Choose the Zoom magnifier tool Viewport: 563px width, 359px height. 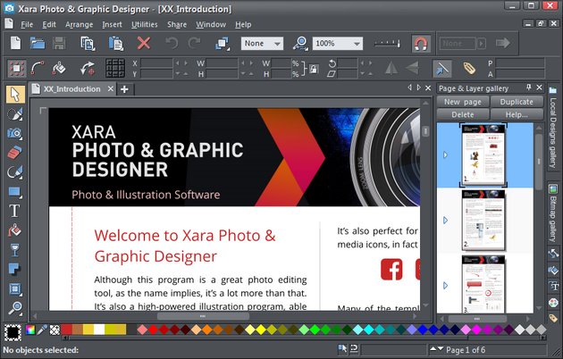click(x=14, y=308)
